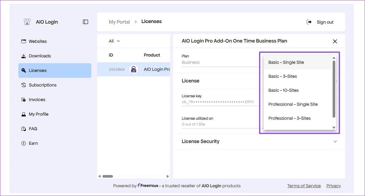The image size is (365, 196).
Task: Pick Professional - Single Site plan option
Action: coord(298,104)
